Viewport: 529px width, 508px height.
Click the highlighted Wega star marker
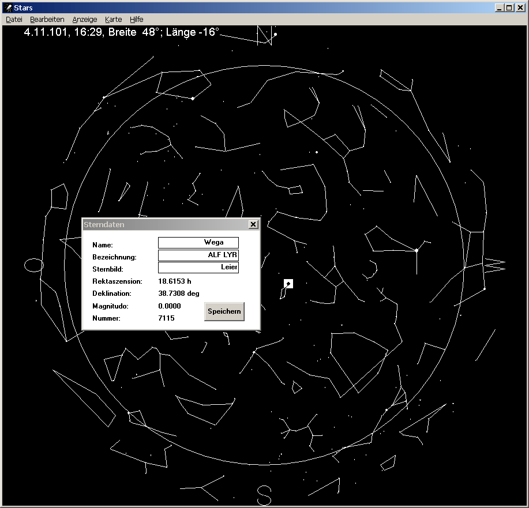point(288,284)
